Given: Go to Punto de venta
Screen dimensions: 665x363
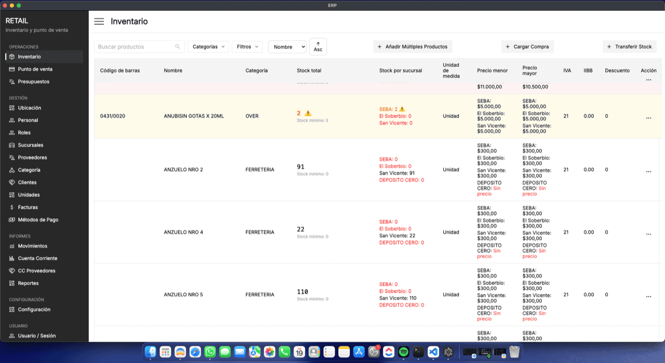Looking at the screenshot, I should pyautogui.click(x=35, y=69).
